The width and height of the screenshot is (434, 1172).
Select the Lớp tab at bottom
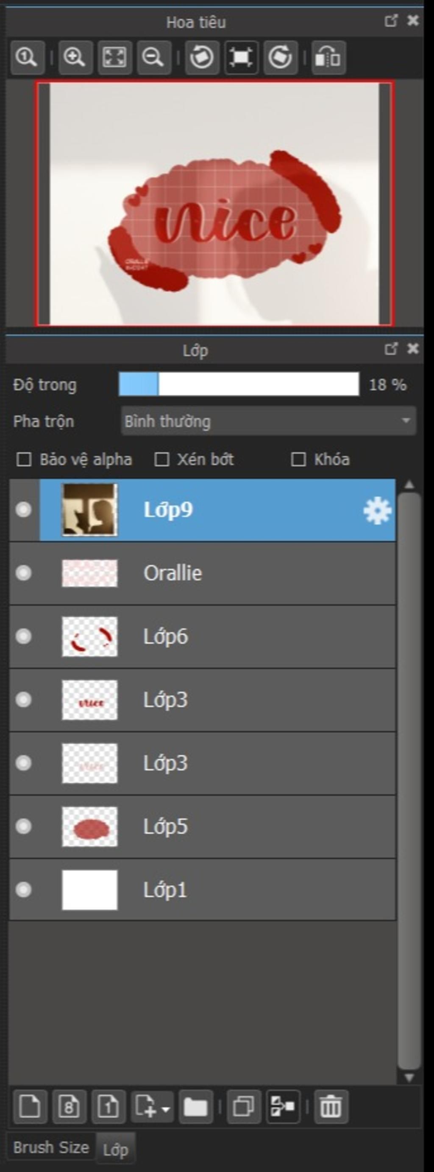[x=115, y=1150]
